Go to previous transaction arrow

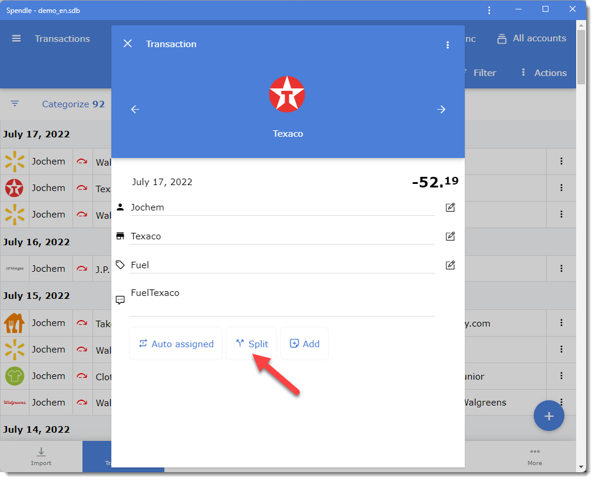click(x=135, y=109)
